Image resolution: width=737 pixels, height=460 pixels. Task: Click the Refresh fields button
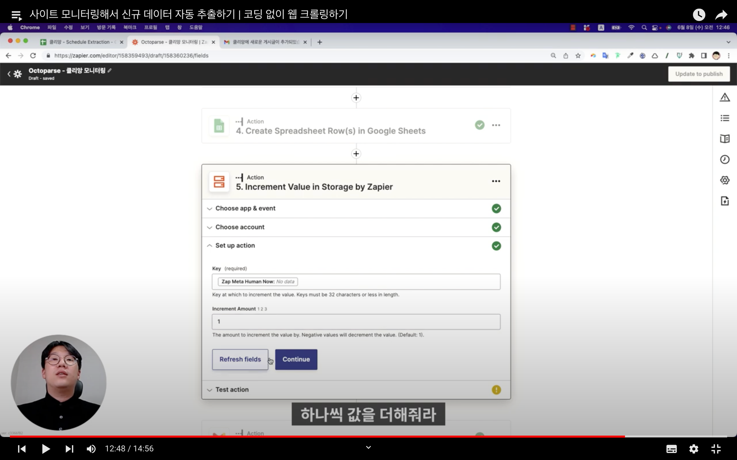(x=240, y=359)
